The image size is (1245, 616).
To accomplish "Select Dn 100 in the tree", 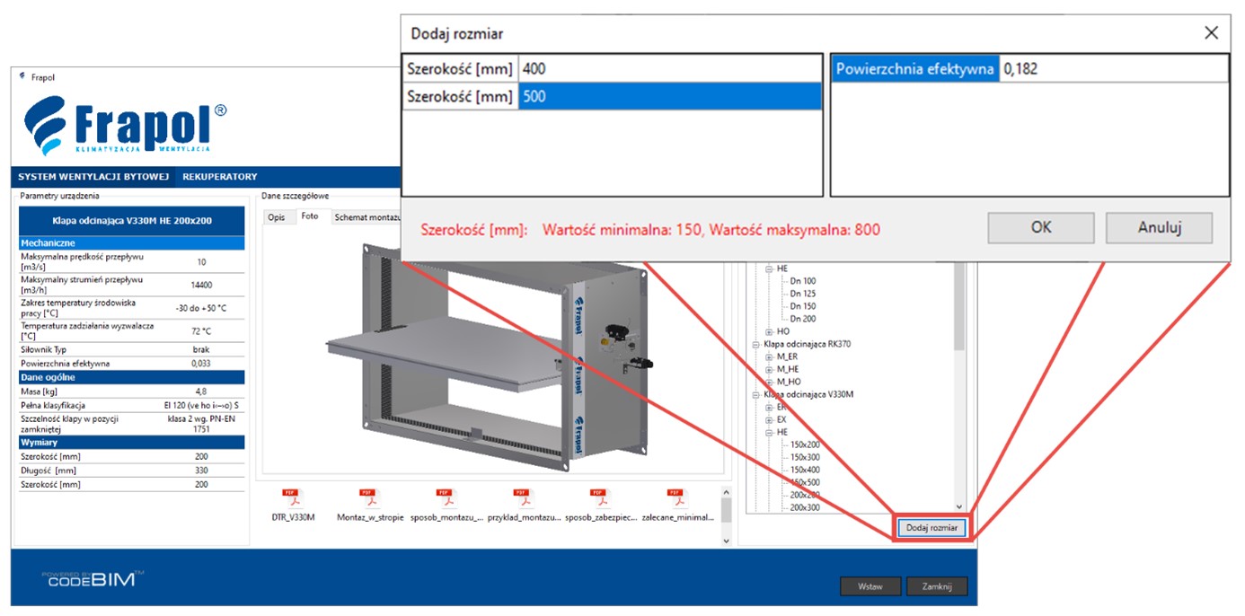I will pos(803,281).
